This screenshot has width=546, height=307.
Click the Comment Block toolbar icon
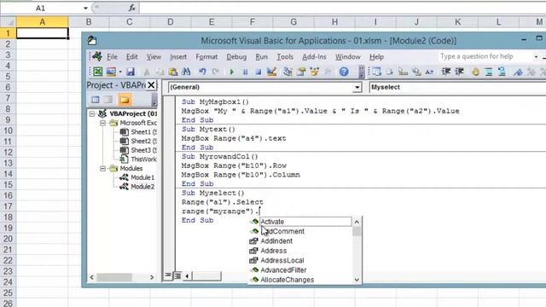489,72
